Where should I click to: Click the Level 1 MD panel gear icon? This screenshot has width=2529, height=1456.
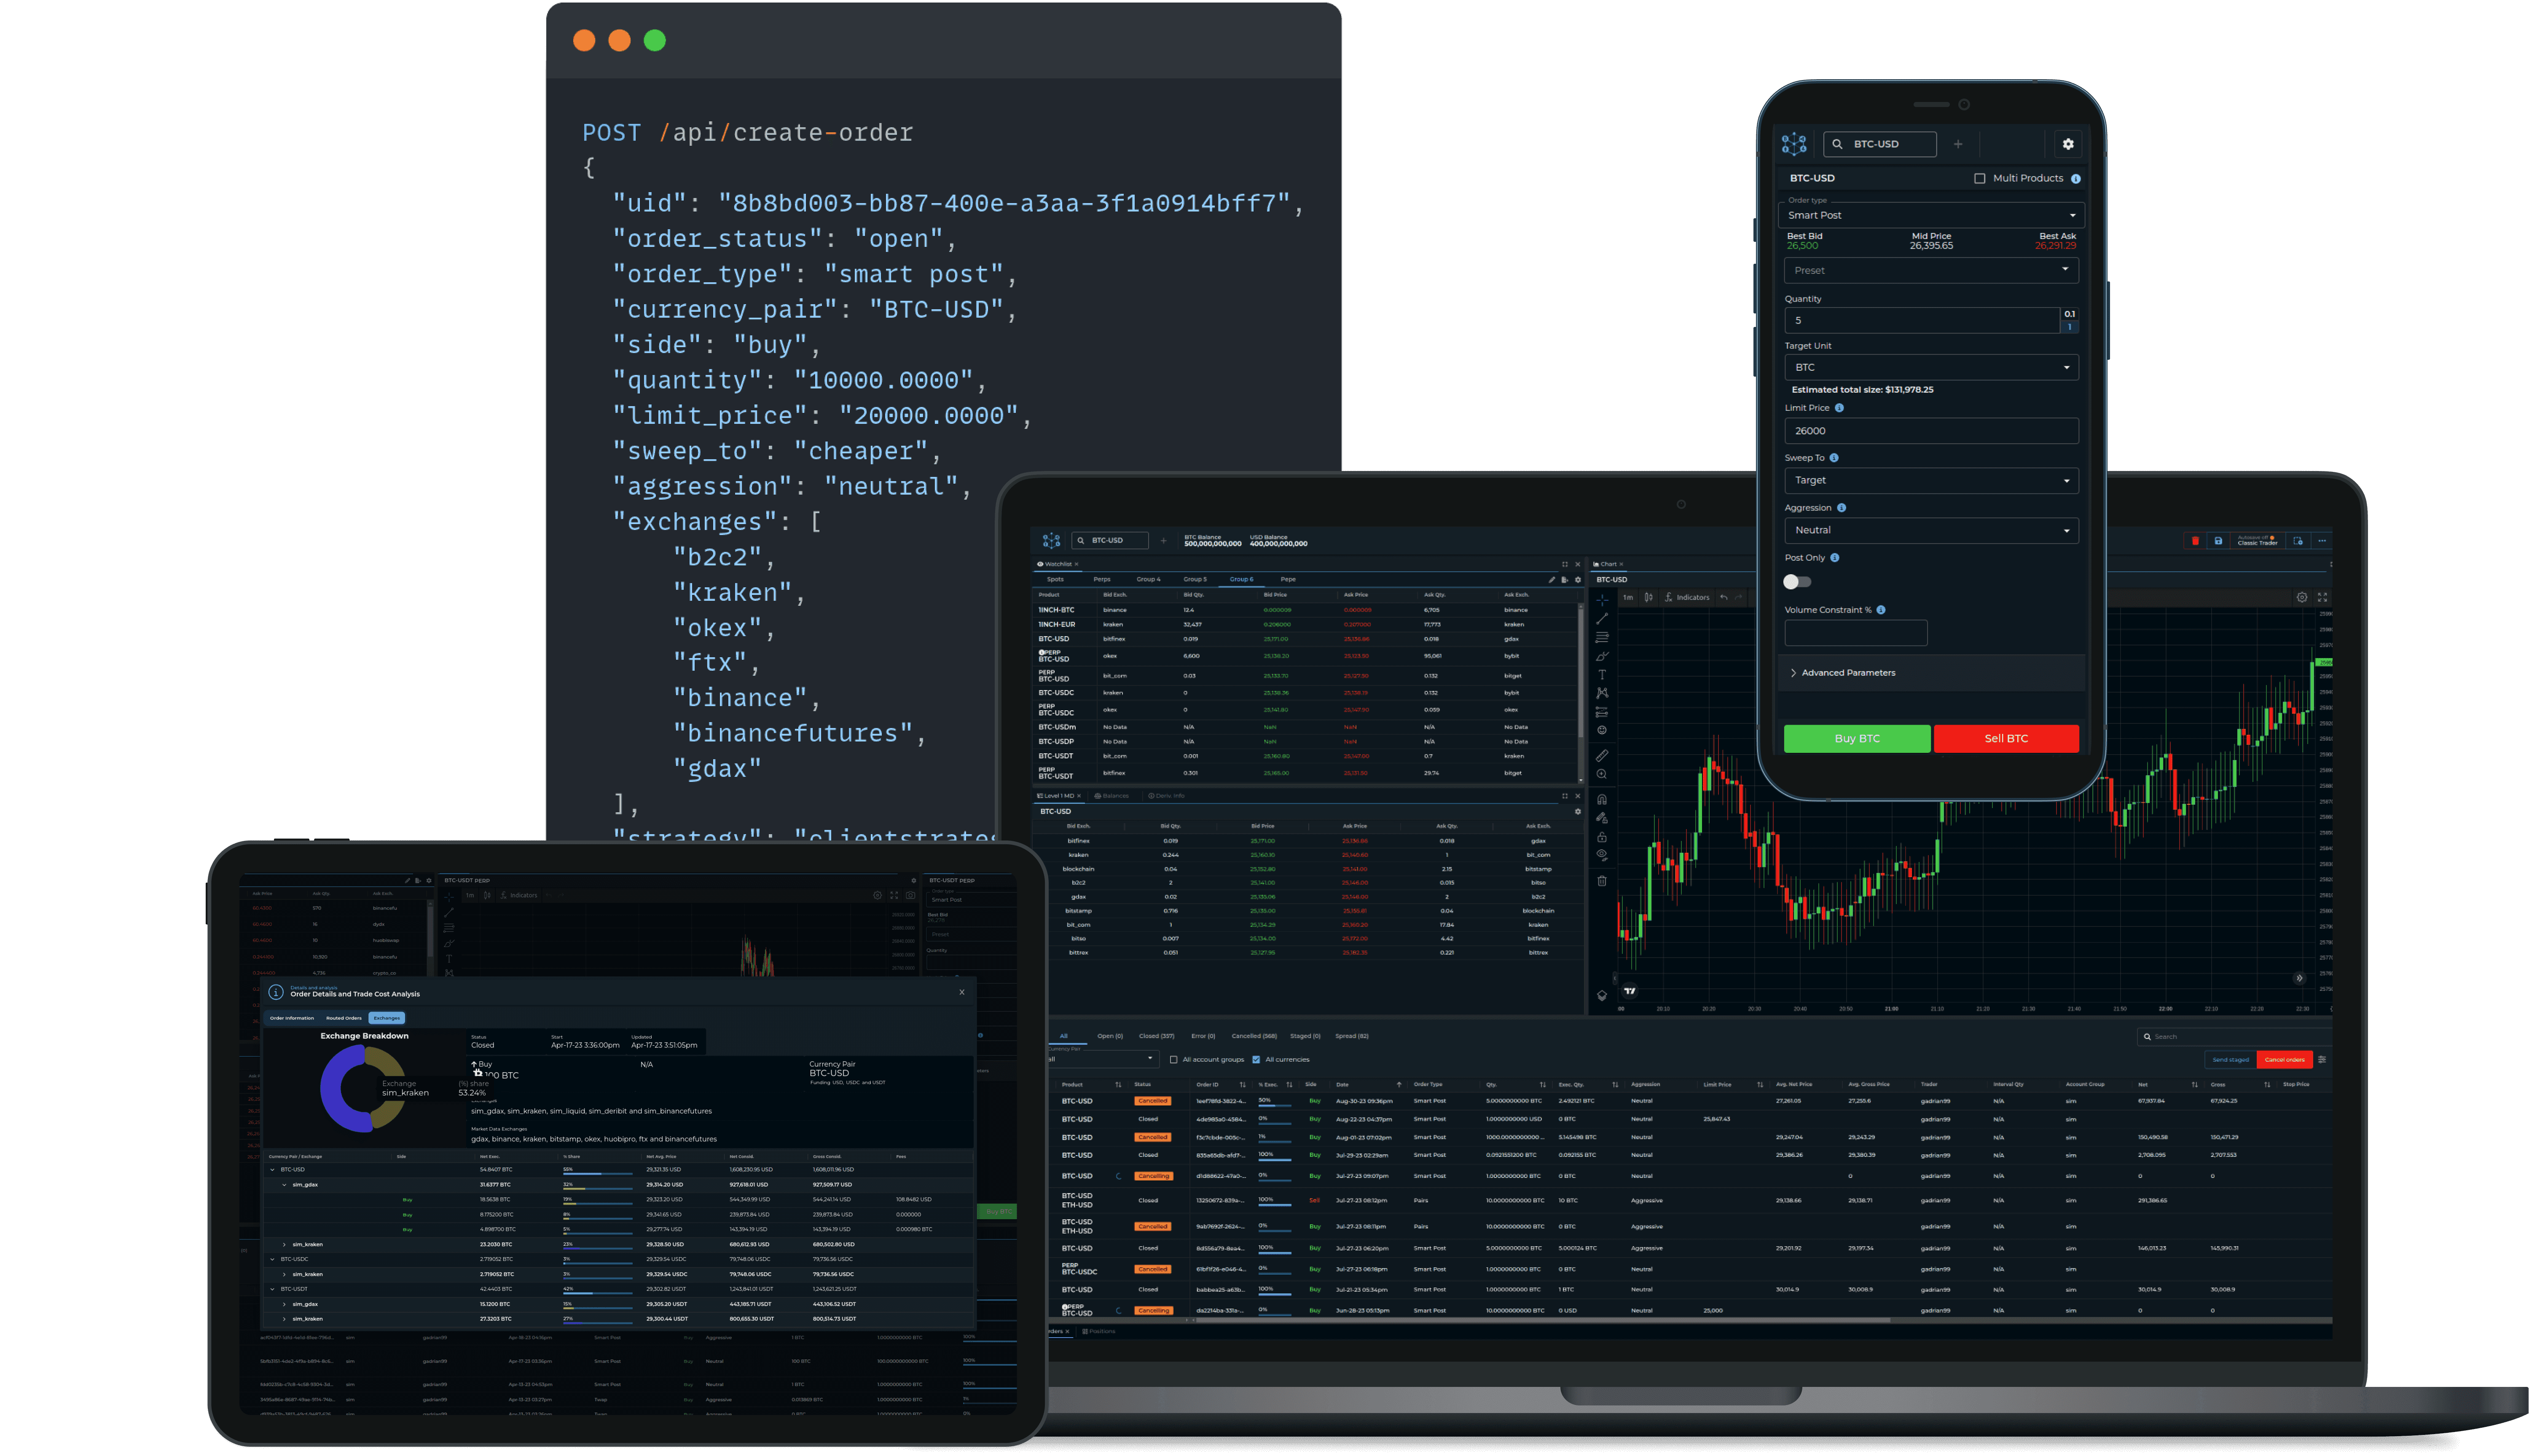click(x=1578, y=811)
